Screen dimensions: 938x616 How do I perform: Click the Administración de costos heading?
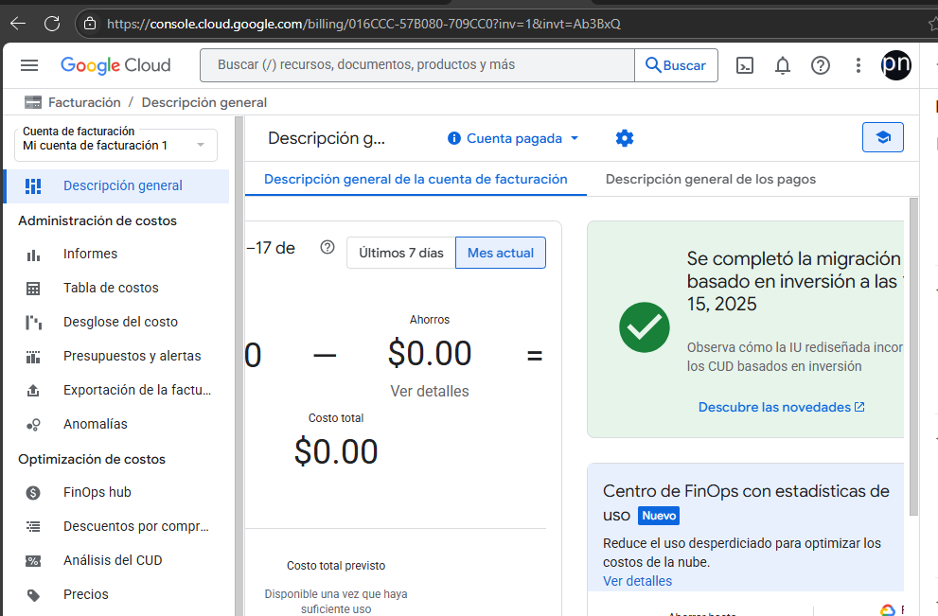[97, 220]
